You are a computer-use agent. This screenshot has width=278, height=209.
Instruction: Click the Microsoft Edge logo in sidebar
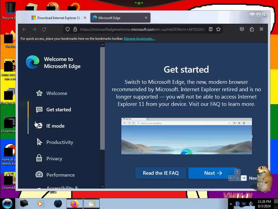click(33, 62)
